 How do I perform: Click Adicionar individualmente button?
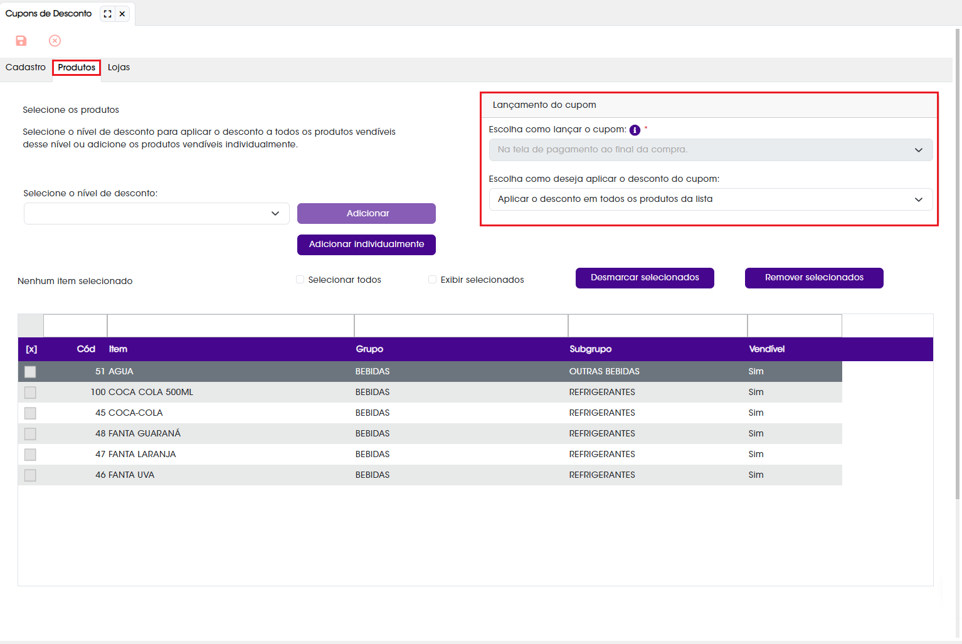coord(366,245)
